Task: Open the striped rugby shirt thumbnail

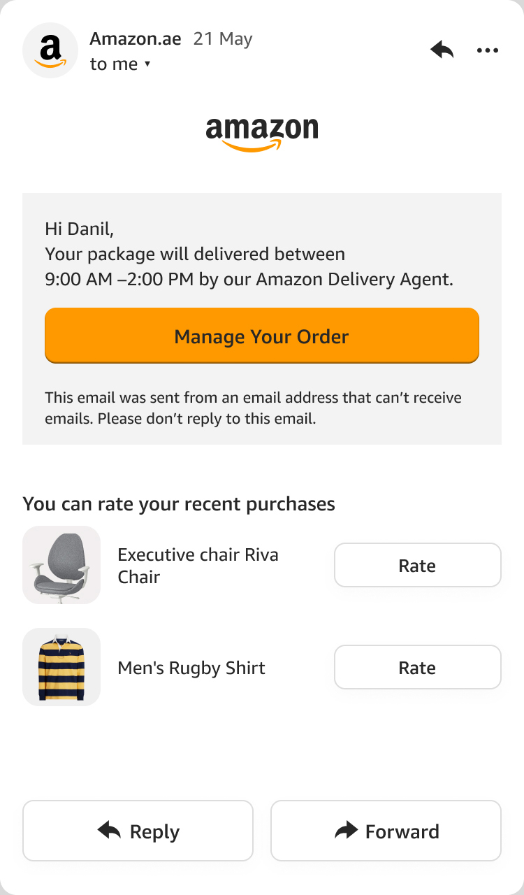Action: (x=61, y=667)
